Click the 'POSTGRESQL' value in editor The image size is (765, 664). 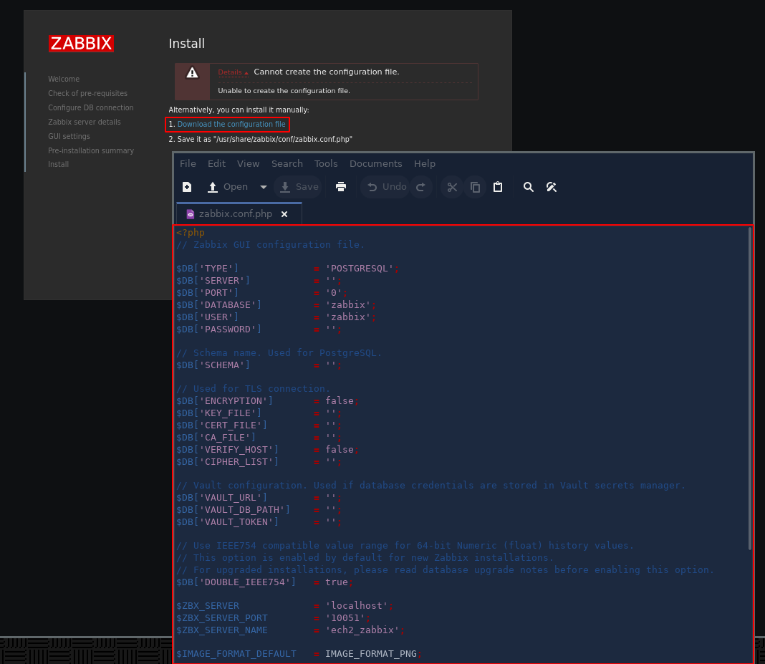click(x=360, y=269)
